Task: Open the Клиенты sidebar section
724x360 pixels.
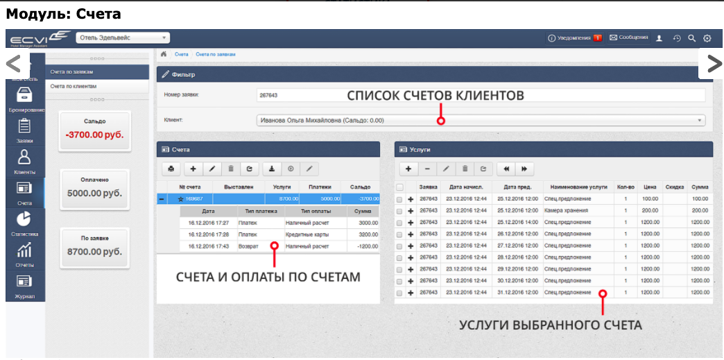Action: pyautogui.click(x=25, y=162)
